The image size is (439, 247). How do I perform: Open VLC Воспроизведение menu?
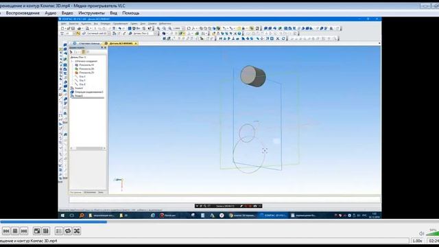(x=23, y=13)
